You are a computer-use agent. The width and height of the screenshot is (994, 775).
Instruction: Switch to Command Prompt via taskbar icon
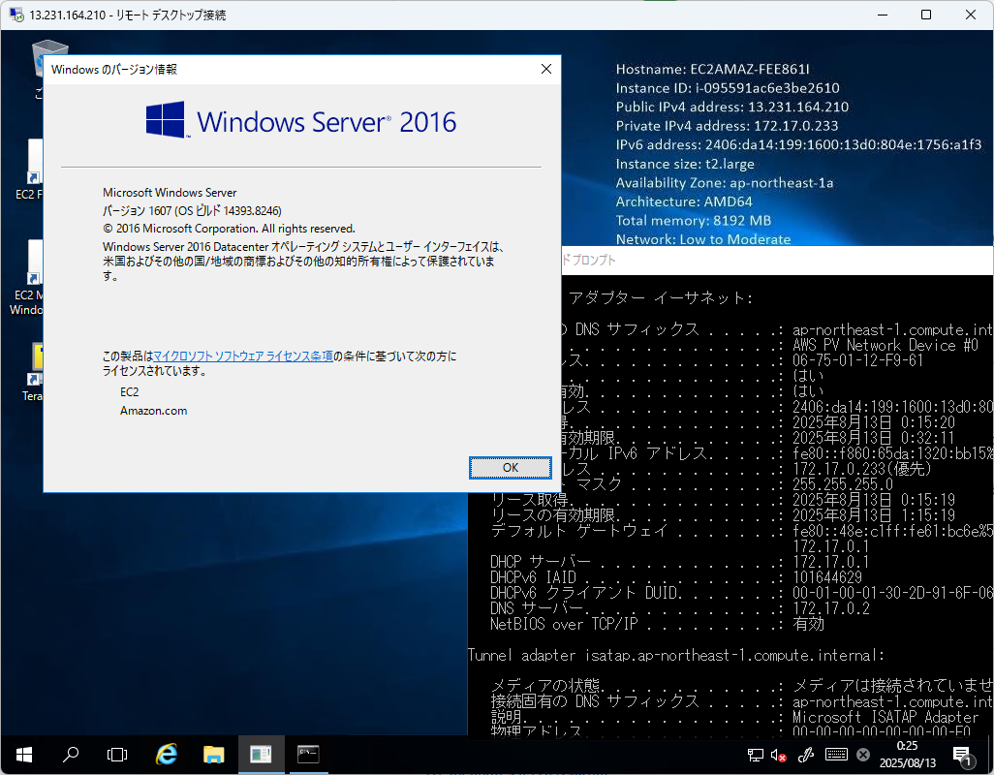(308, 754)
